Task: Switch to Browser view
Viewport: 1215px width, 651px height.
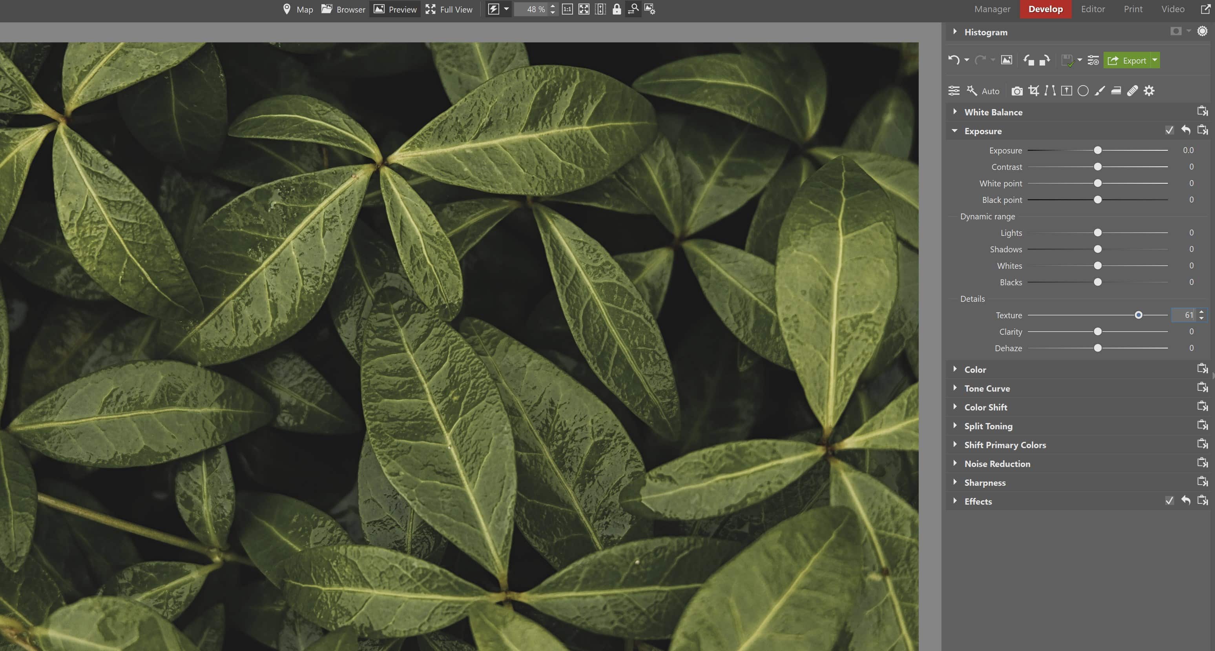Action: [x=343, y=9]
